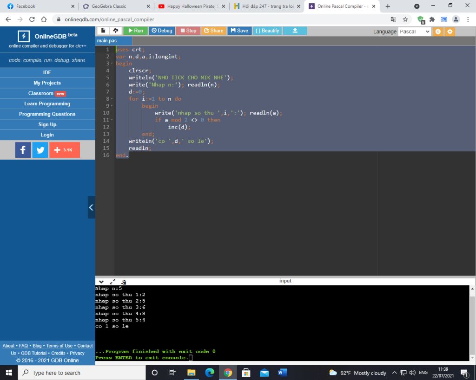Open the Privacy footer link
The width and height of the screenshot is (476, 380).
pos(77,354)
